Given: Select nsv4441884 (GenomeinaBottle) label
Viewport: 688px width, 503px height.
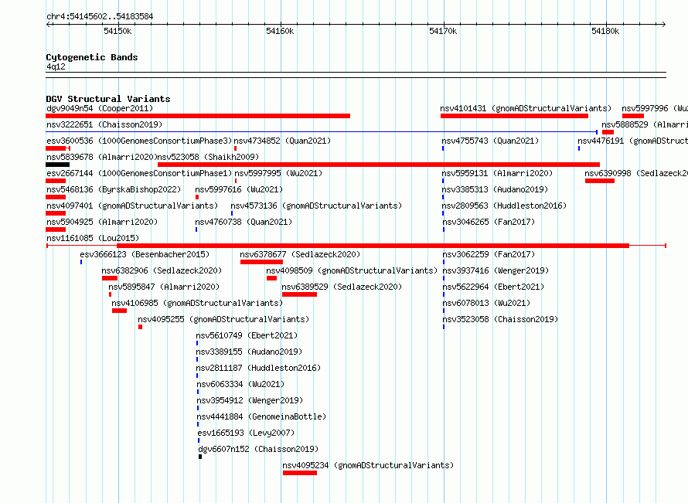Looking at the screenshot, I should tap(261, 416).
